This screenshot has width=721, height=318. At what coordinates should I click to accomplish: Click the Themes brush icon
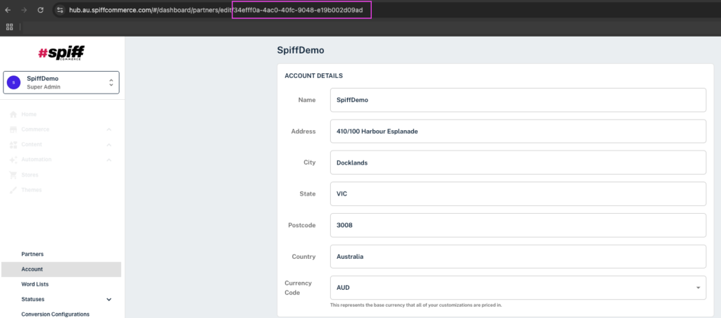click(13, 190)
